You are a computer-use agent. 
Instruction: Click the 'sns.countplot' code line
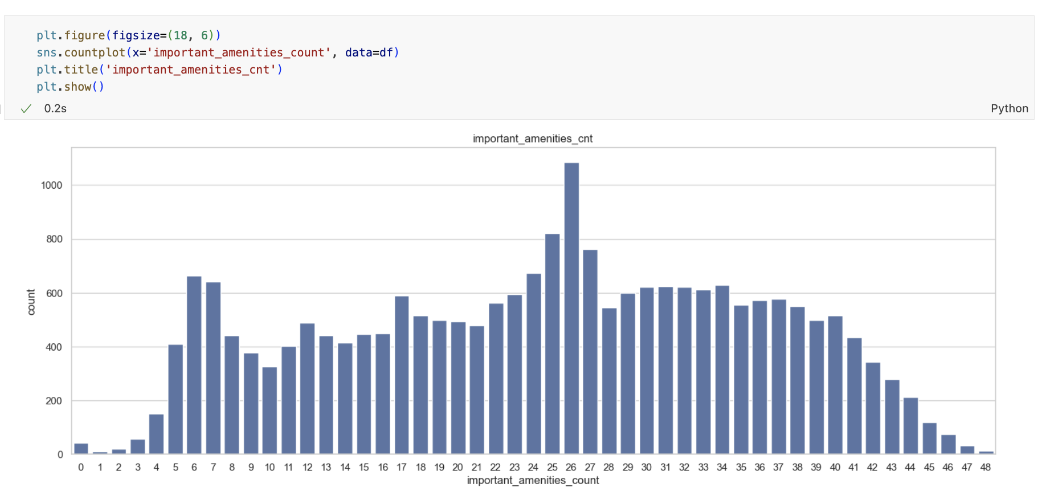218,52
